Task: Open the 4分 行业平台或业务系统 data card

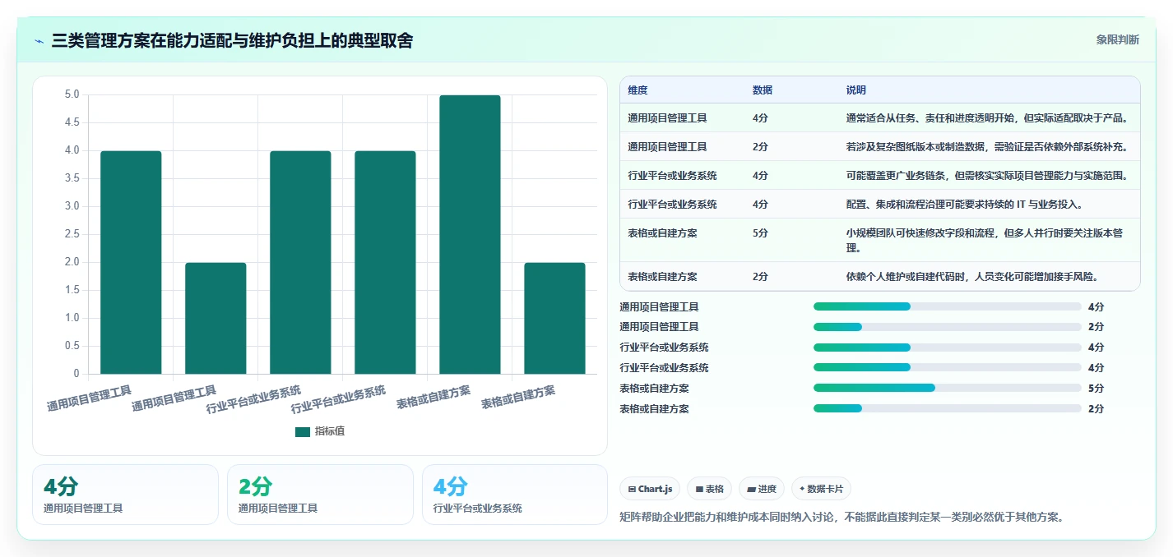Action: coord(515,495)
